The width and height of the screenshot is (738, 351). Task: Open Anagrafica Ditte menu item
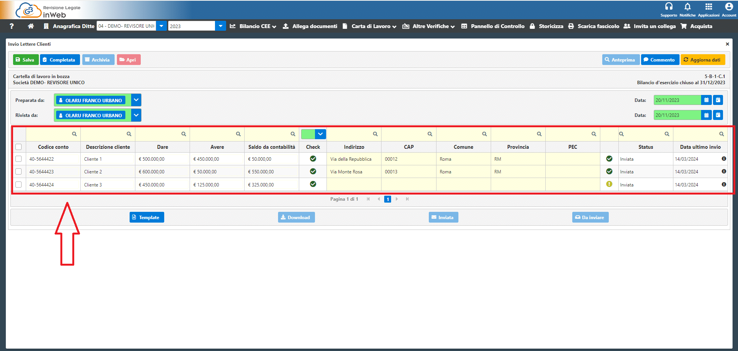[x=69, y=26]
